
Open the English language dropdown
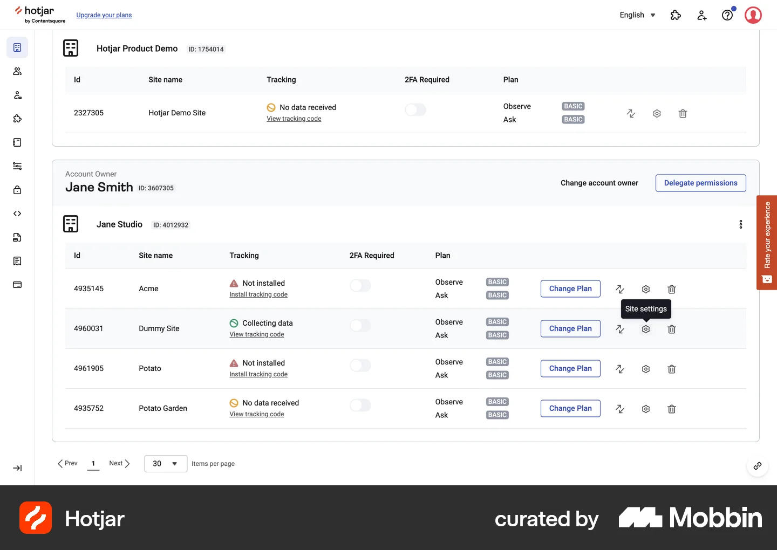[637, 15]
